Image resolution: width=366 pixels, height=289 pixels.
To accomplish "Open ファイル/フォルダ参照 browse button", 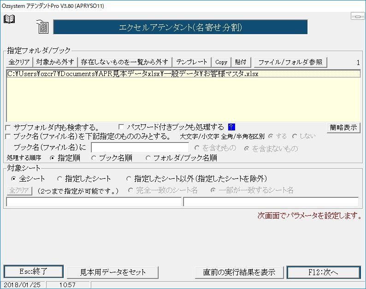I will tap(290, 62).
